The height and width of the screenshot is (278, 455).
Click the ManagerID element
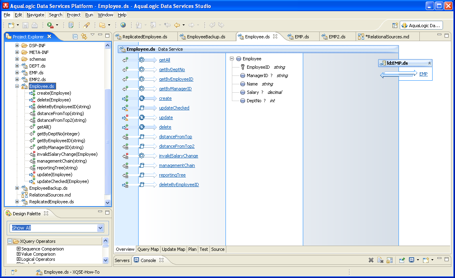257,75
